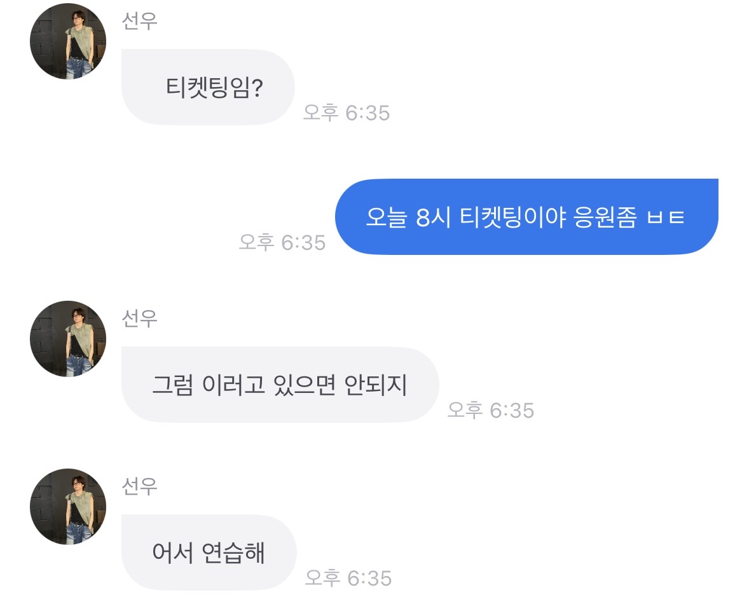Click the time beside "그럼 이러고 있으면 안되지"
Viewport: 749px width, 597px height.
(x=490, y=410)
